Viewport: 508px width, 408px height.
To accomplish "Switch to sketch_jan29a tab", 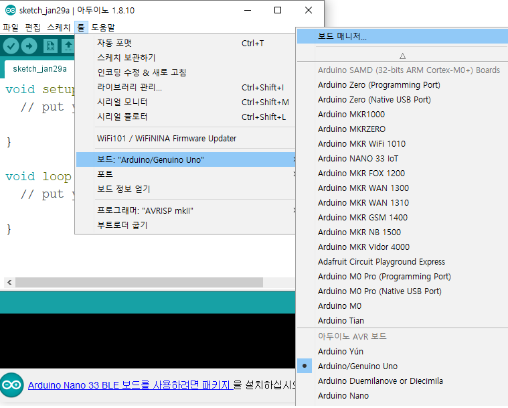I will coord(39,69).
